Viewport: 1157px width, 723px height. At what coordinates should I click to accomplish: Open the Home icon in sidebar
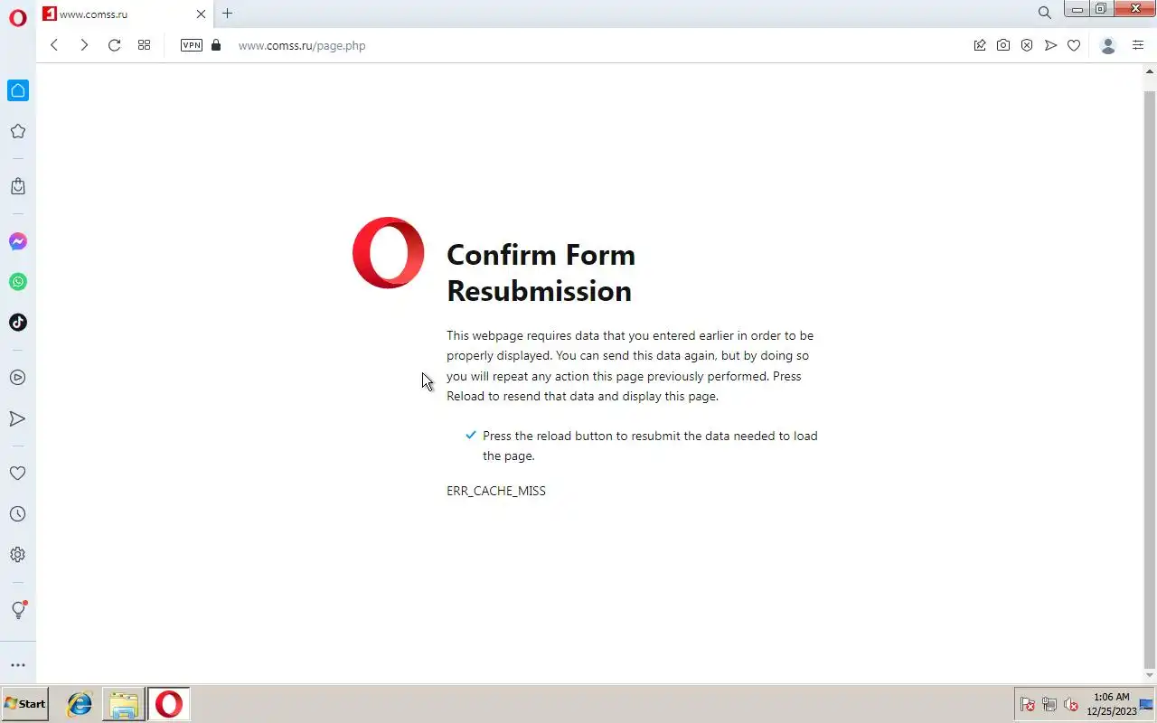click(18, 90)
